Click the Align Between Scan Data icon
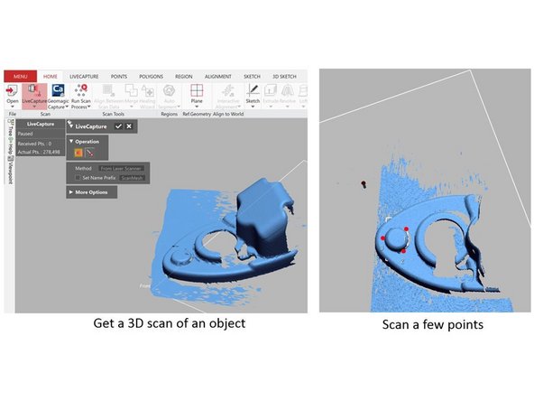This screenshot has height=401, width=534. coord(108,90)
